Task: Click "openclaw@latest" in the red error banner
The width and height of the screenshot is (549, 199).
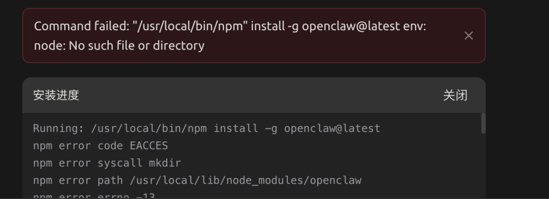Action: coord(350,26)
